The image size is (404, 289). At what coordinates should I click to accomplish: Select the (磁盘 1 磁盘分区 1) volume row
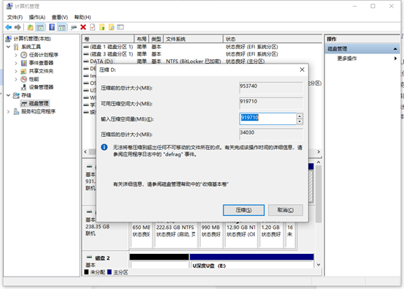tap(202, 47)
